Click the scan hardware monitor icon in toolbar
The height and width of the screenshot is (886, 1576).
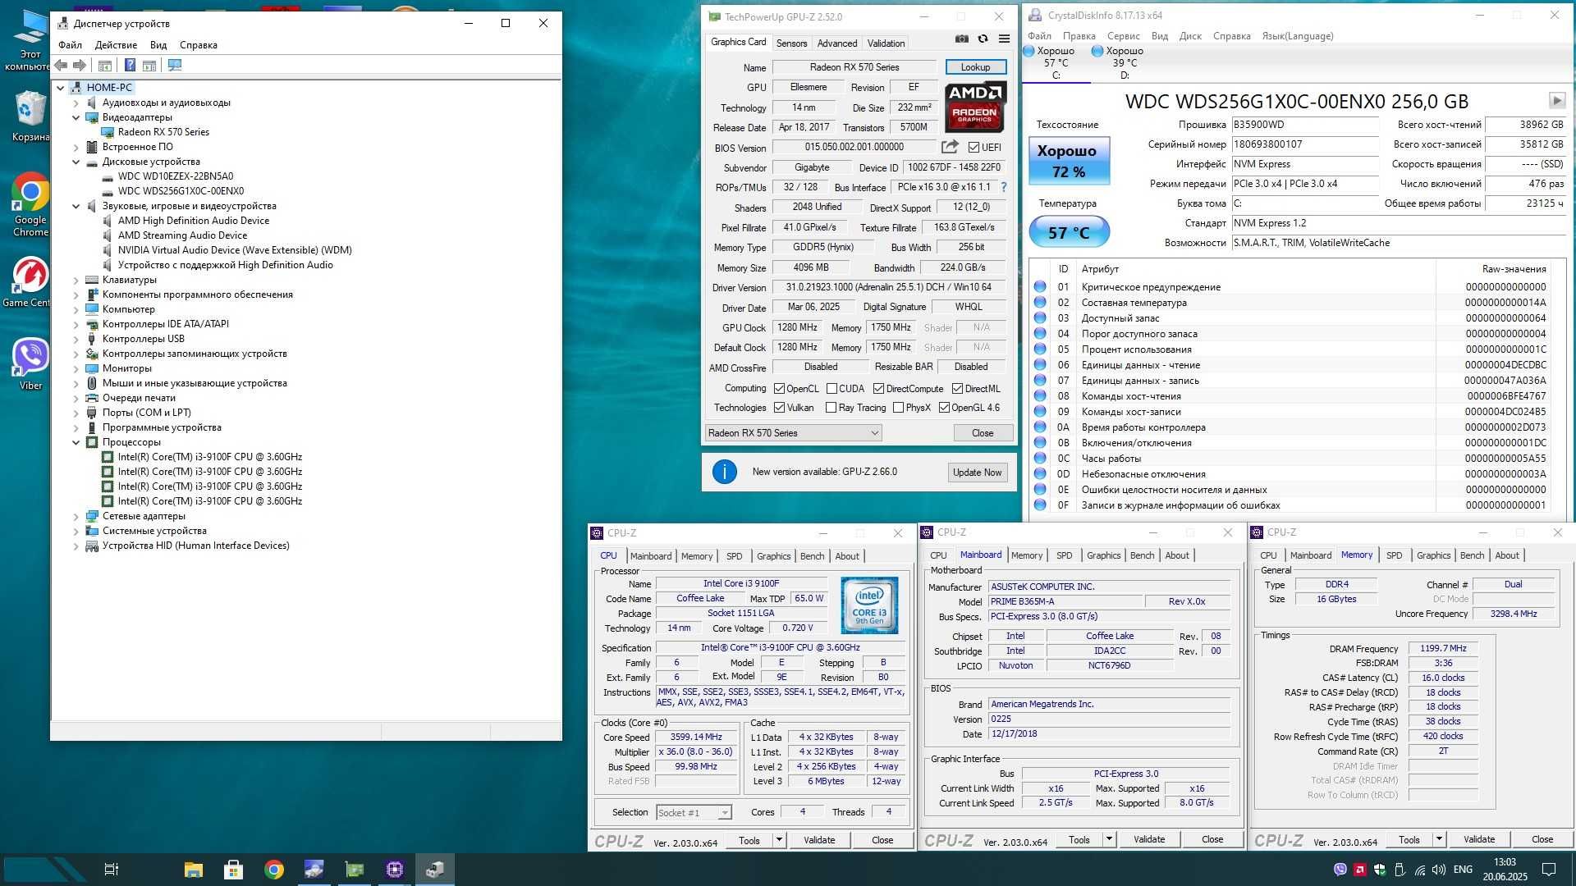tap(175, 66)
